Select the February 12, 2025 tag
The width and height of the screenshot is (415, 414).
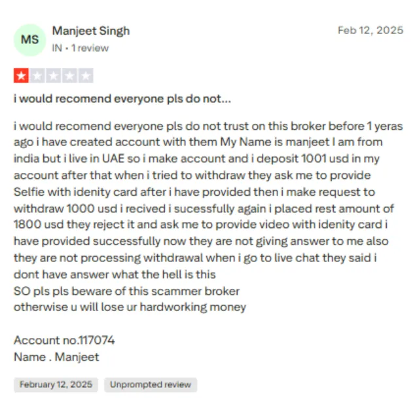[x=56, y=385]
